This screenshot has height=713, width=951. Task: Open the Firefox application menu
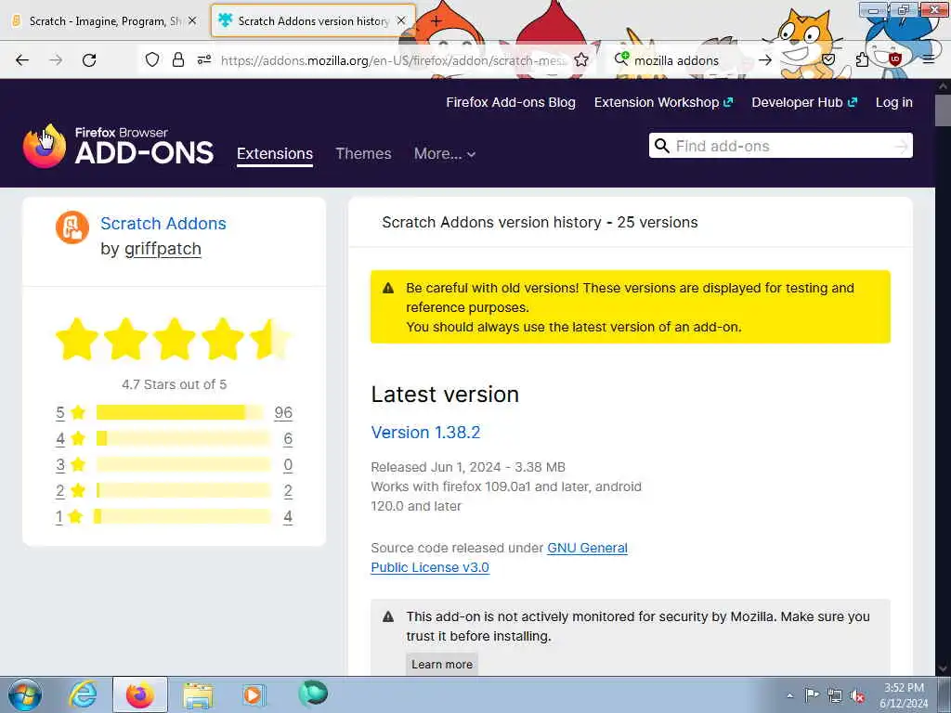928,59
